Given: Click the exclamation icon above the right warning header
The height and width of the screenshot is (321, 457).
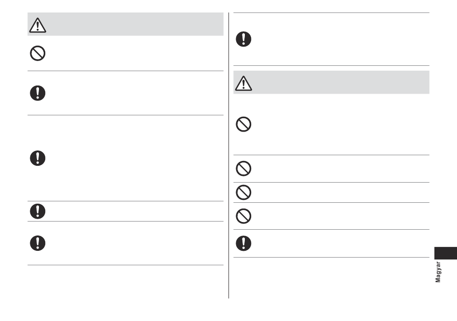Looking at the screenshot, I should click(x=244, y=39).
